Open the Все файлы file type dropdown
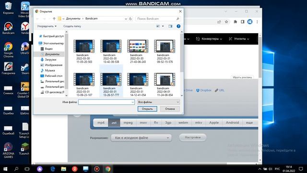This screenshot has width=307, height=173. click(158, 102)
